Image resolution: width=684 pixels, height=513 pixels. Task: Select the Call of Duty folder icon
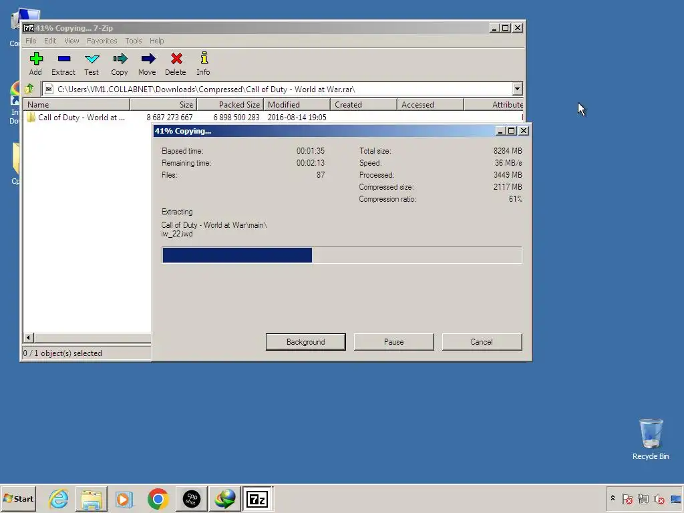(x=31, y=118)
